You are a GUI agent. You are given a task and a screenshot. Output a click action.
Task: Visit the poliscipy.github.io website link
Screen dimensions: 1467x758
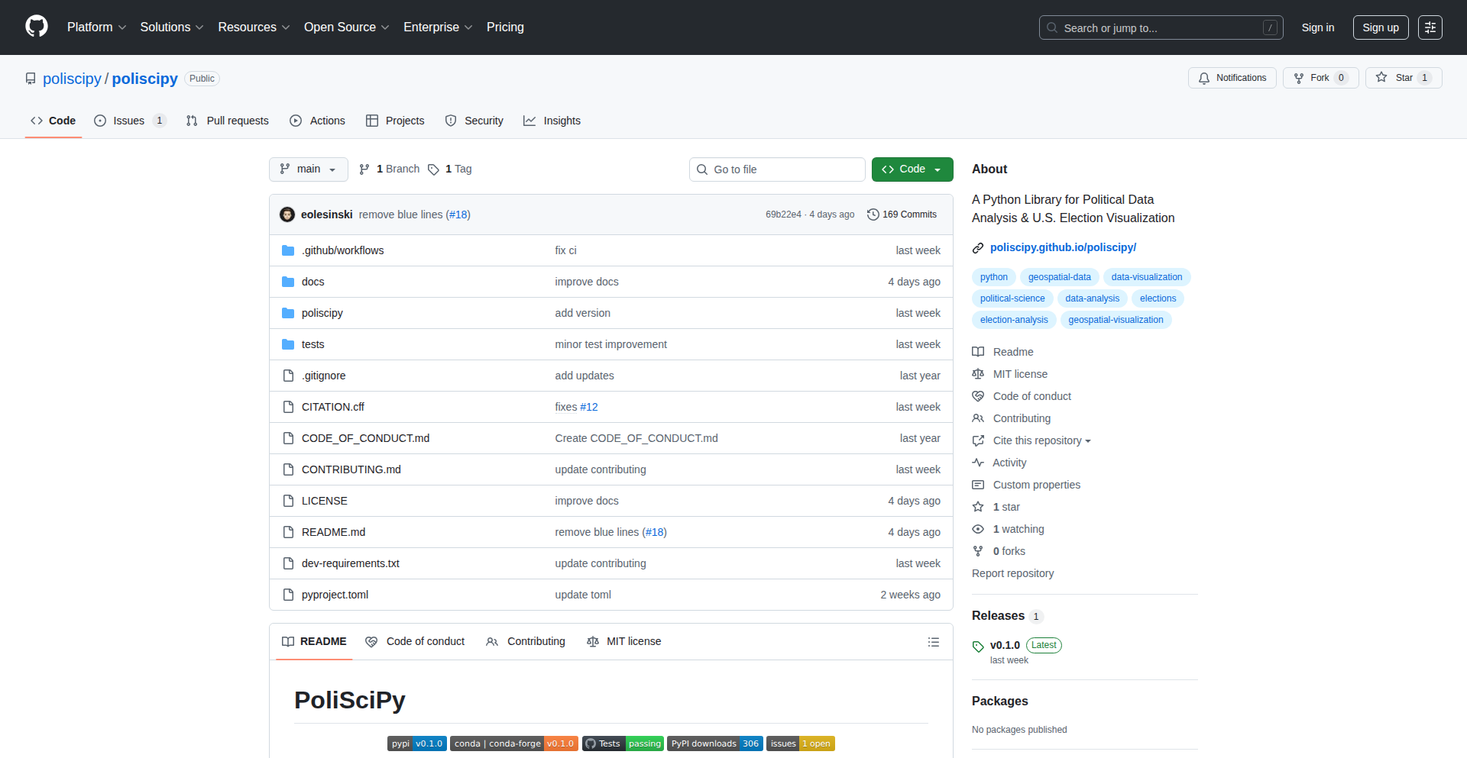coord(1063,247)
